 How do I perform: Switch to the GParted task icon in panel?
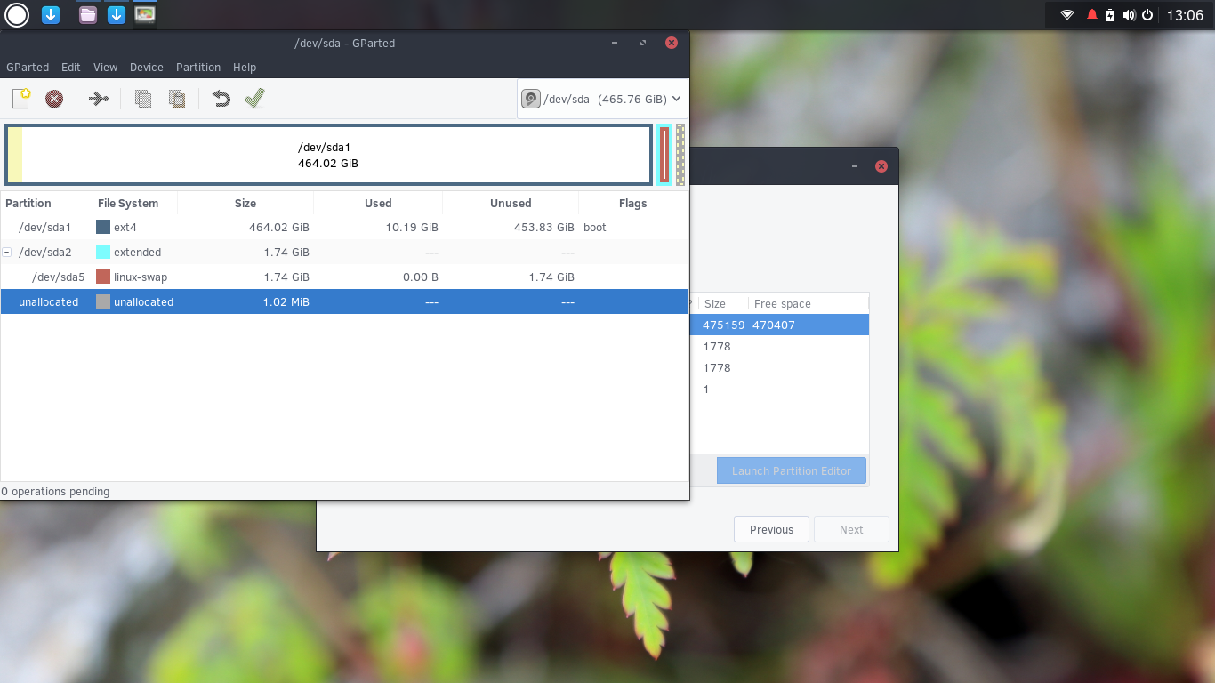coord(145,14)
